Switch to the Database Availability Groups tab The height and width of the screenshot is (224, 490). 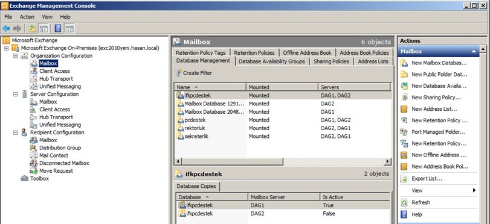(x=271, y=61)
